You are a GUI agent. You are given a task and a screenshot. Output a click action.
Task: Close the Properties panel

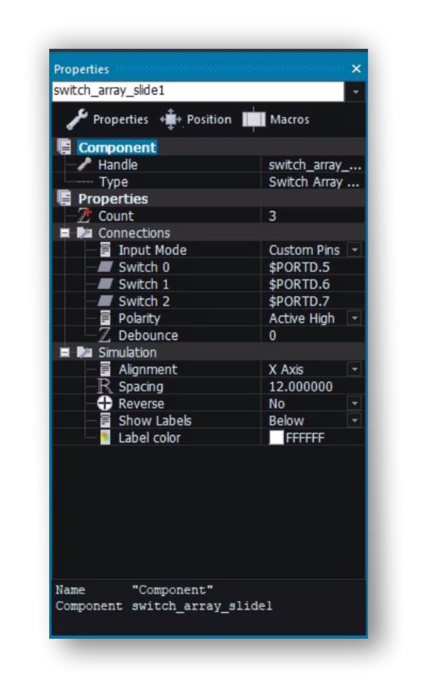(x=356, y=69)
